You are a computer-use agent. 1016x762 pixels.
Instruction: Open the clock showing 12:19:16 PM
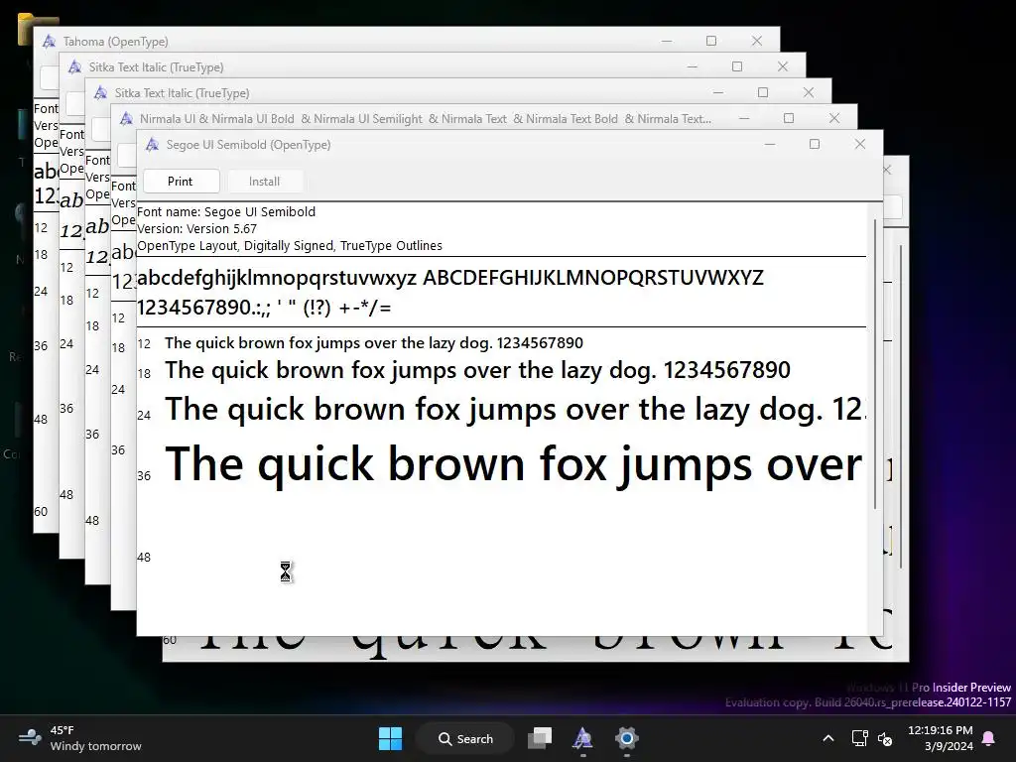pos(941,738)
